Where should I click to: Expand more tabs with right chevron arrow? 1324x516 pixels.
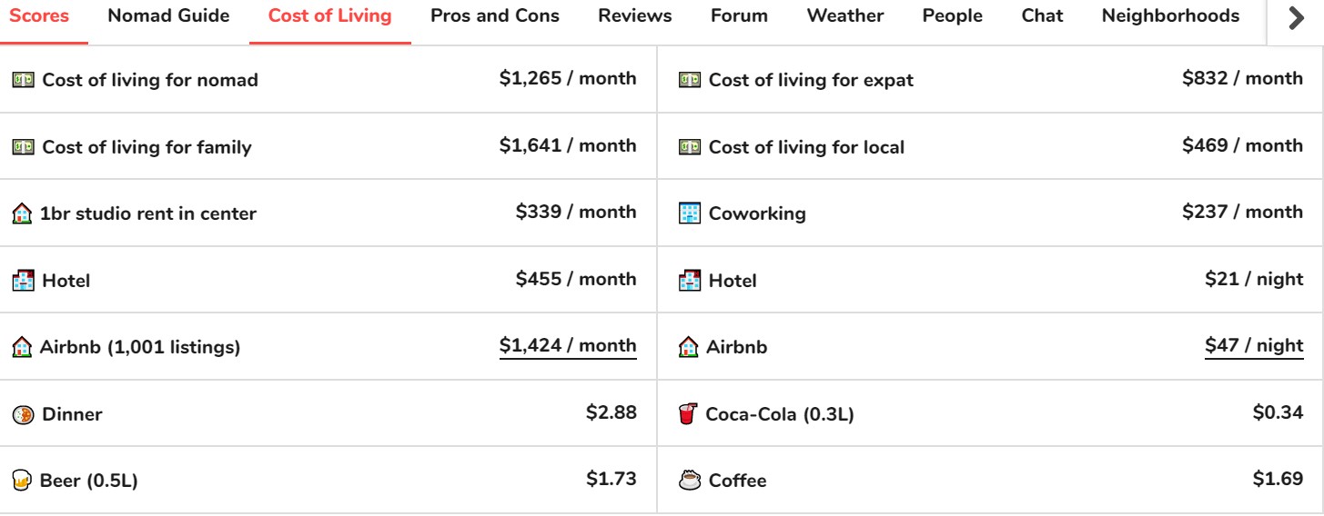click(x=1297, y=18)
